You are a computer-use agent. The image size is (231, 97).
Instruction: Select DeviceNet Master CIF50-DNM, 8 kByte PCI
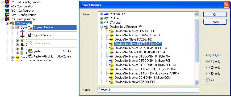[x=142, y=61]
